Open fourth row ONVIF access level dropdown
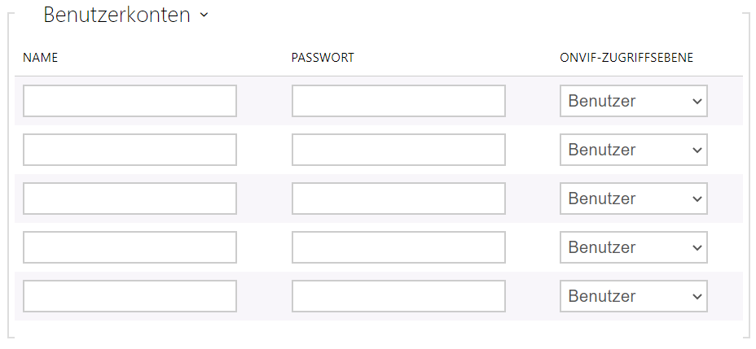This screenshot has height=349, width=756. click(x=633, y=247)
